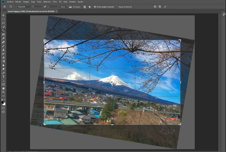The height and width of the screenshot is (152, 226).
Task: Swap width and height arrows
Action: (x=45, y=7)
